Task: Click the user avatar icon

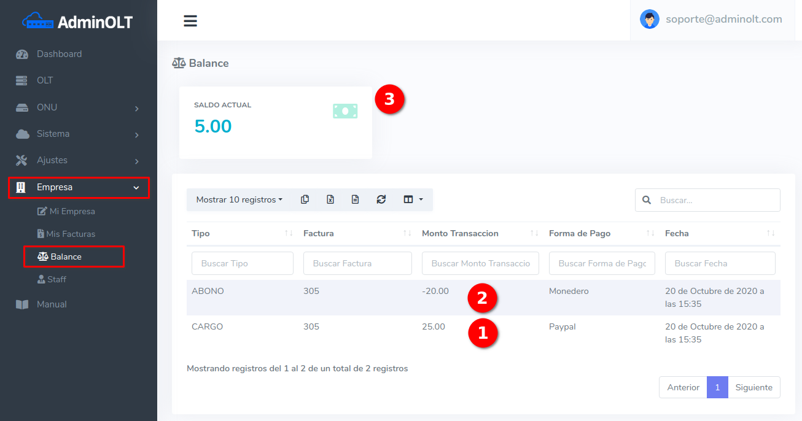Action: point(649,19)
